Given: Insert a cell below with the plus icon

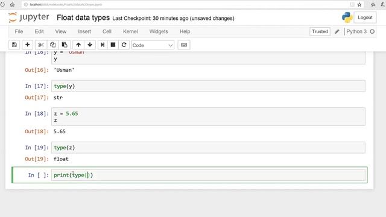Looking at the screenshot, I should (27, 45).
